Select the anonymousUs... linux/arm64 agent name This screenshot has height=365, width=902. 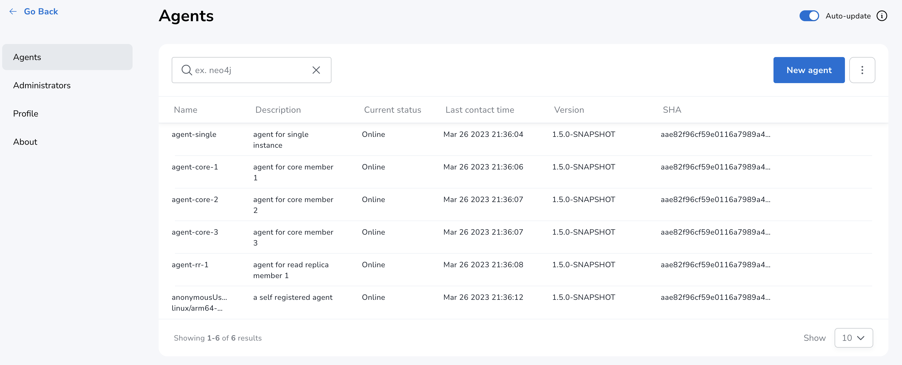199,303
